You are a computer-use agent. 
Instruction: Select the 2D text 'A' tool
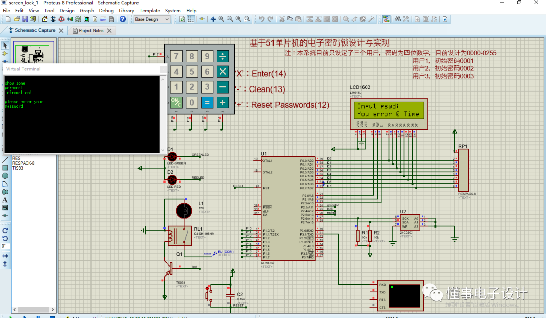[5, 200]
